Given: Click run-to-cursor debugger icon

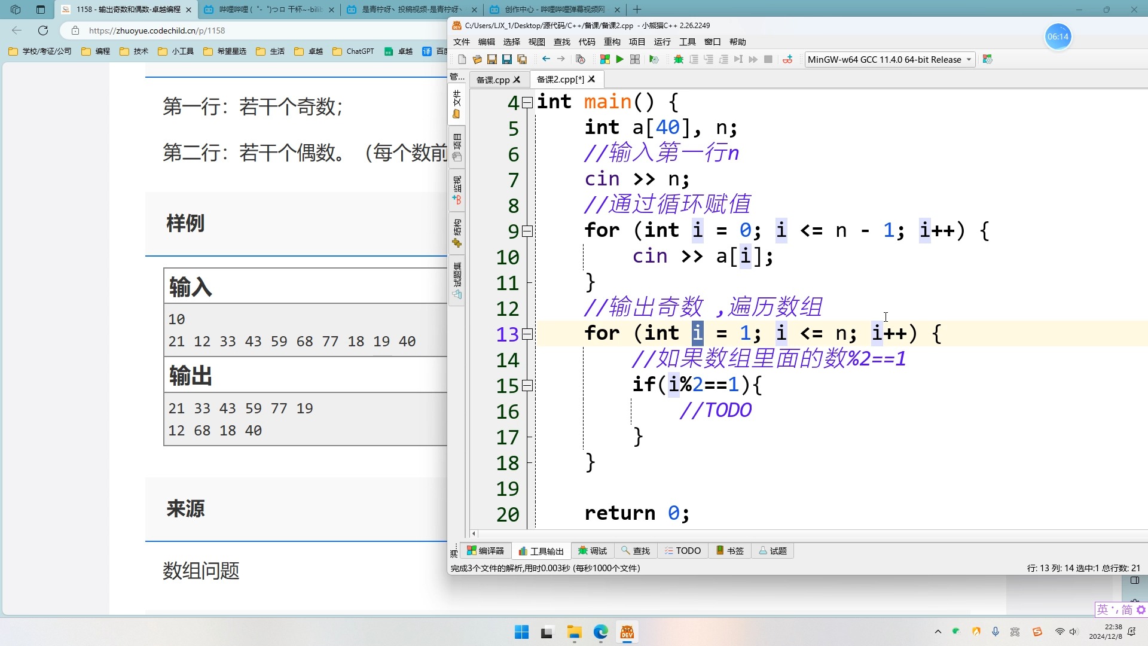Looking at the screenshot, I should (738, 59).
